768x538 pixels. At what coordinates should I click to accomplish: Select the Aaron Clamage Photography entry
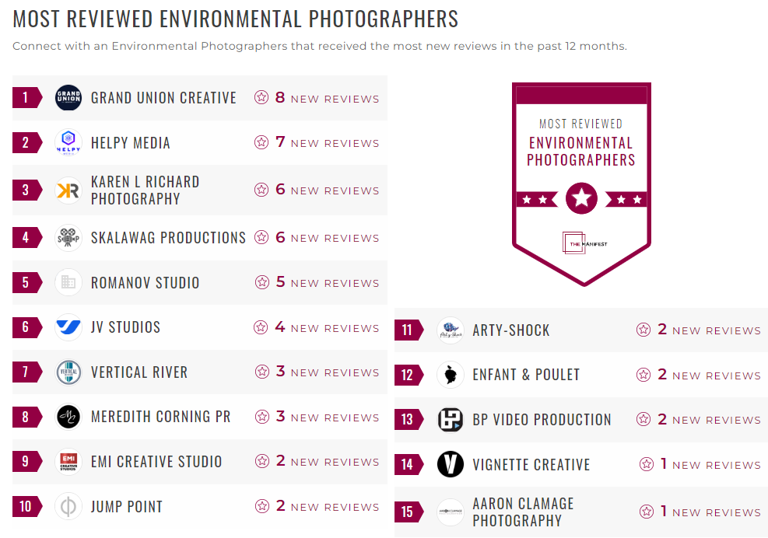coord(523,511)
